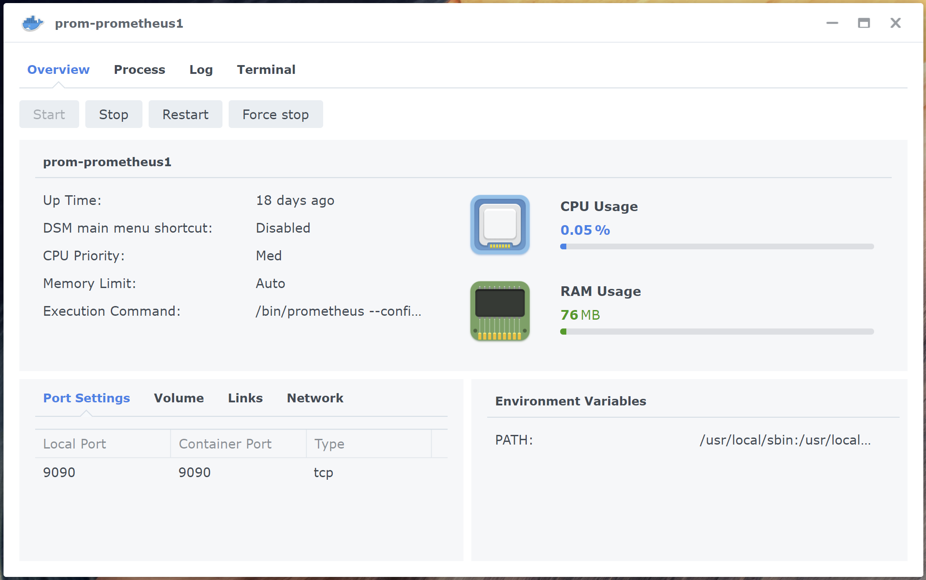Click the CPU Usage progress bar
The image size is (926, 580).
click(x=717, y=247)
